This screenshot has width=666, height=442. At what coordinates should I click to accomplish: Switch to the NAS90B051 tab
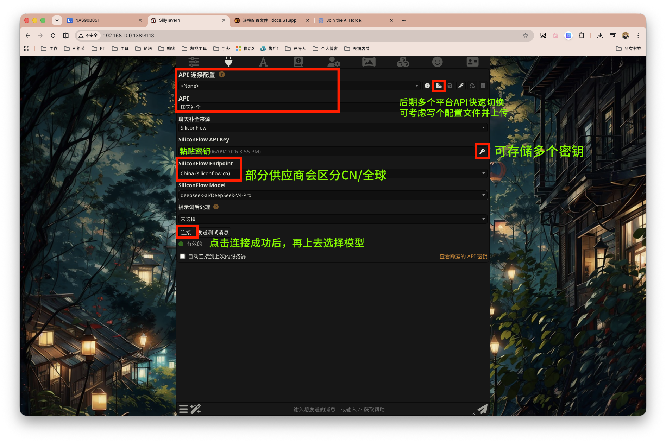point(104,20)
